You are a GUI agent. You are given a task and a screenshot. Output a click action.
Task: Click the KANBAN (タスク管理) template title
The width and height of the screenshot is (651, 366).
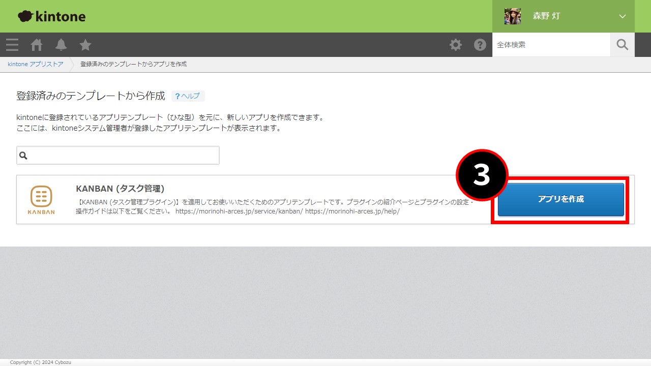coord(120,189)
